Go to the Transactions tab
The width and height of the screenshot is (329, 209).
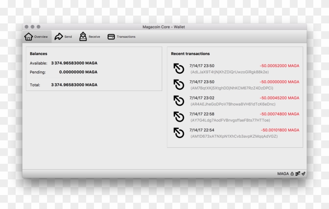(121, 37)
